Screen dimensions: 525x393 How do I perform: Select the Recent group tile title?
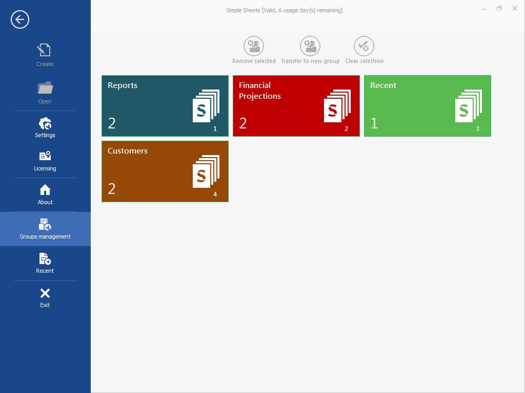383,85
